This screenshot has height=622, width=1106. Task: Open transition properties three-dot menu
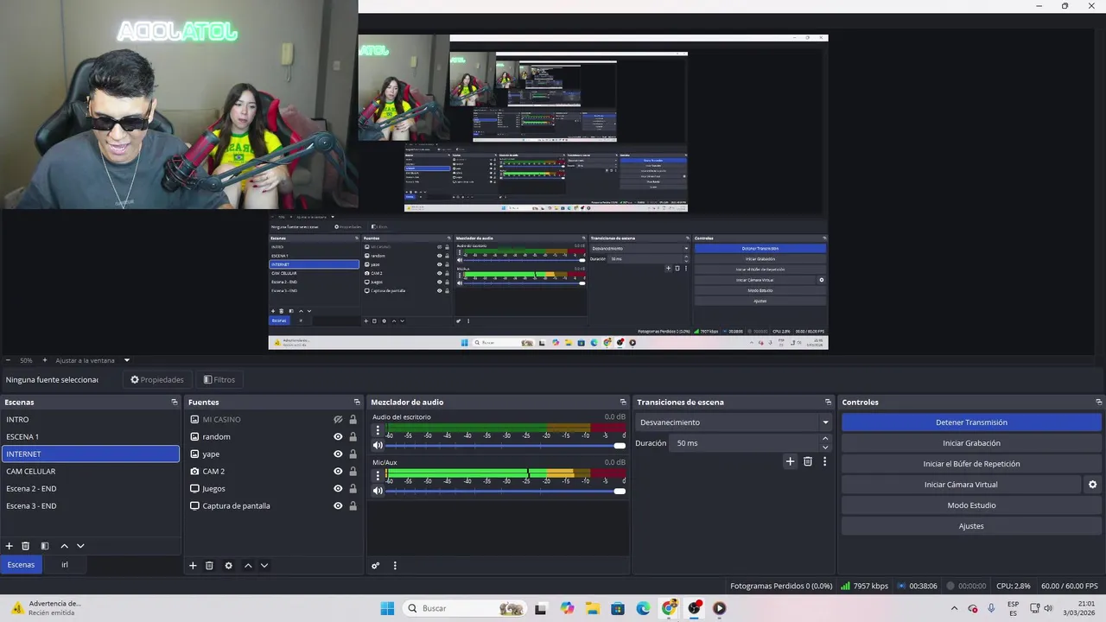pos(824,461)
